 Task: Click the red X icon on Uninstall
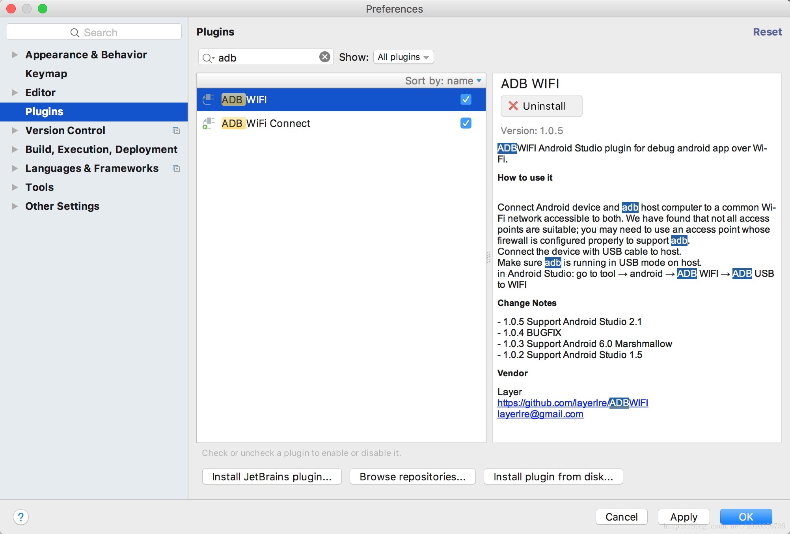[513, 106]
